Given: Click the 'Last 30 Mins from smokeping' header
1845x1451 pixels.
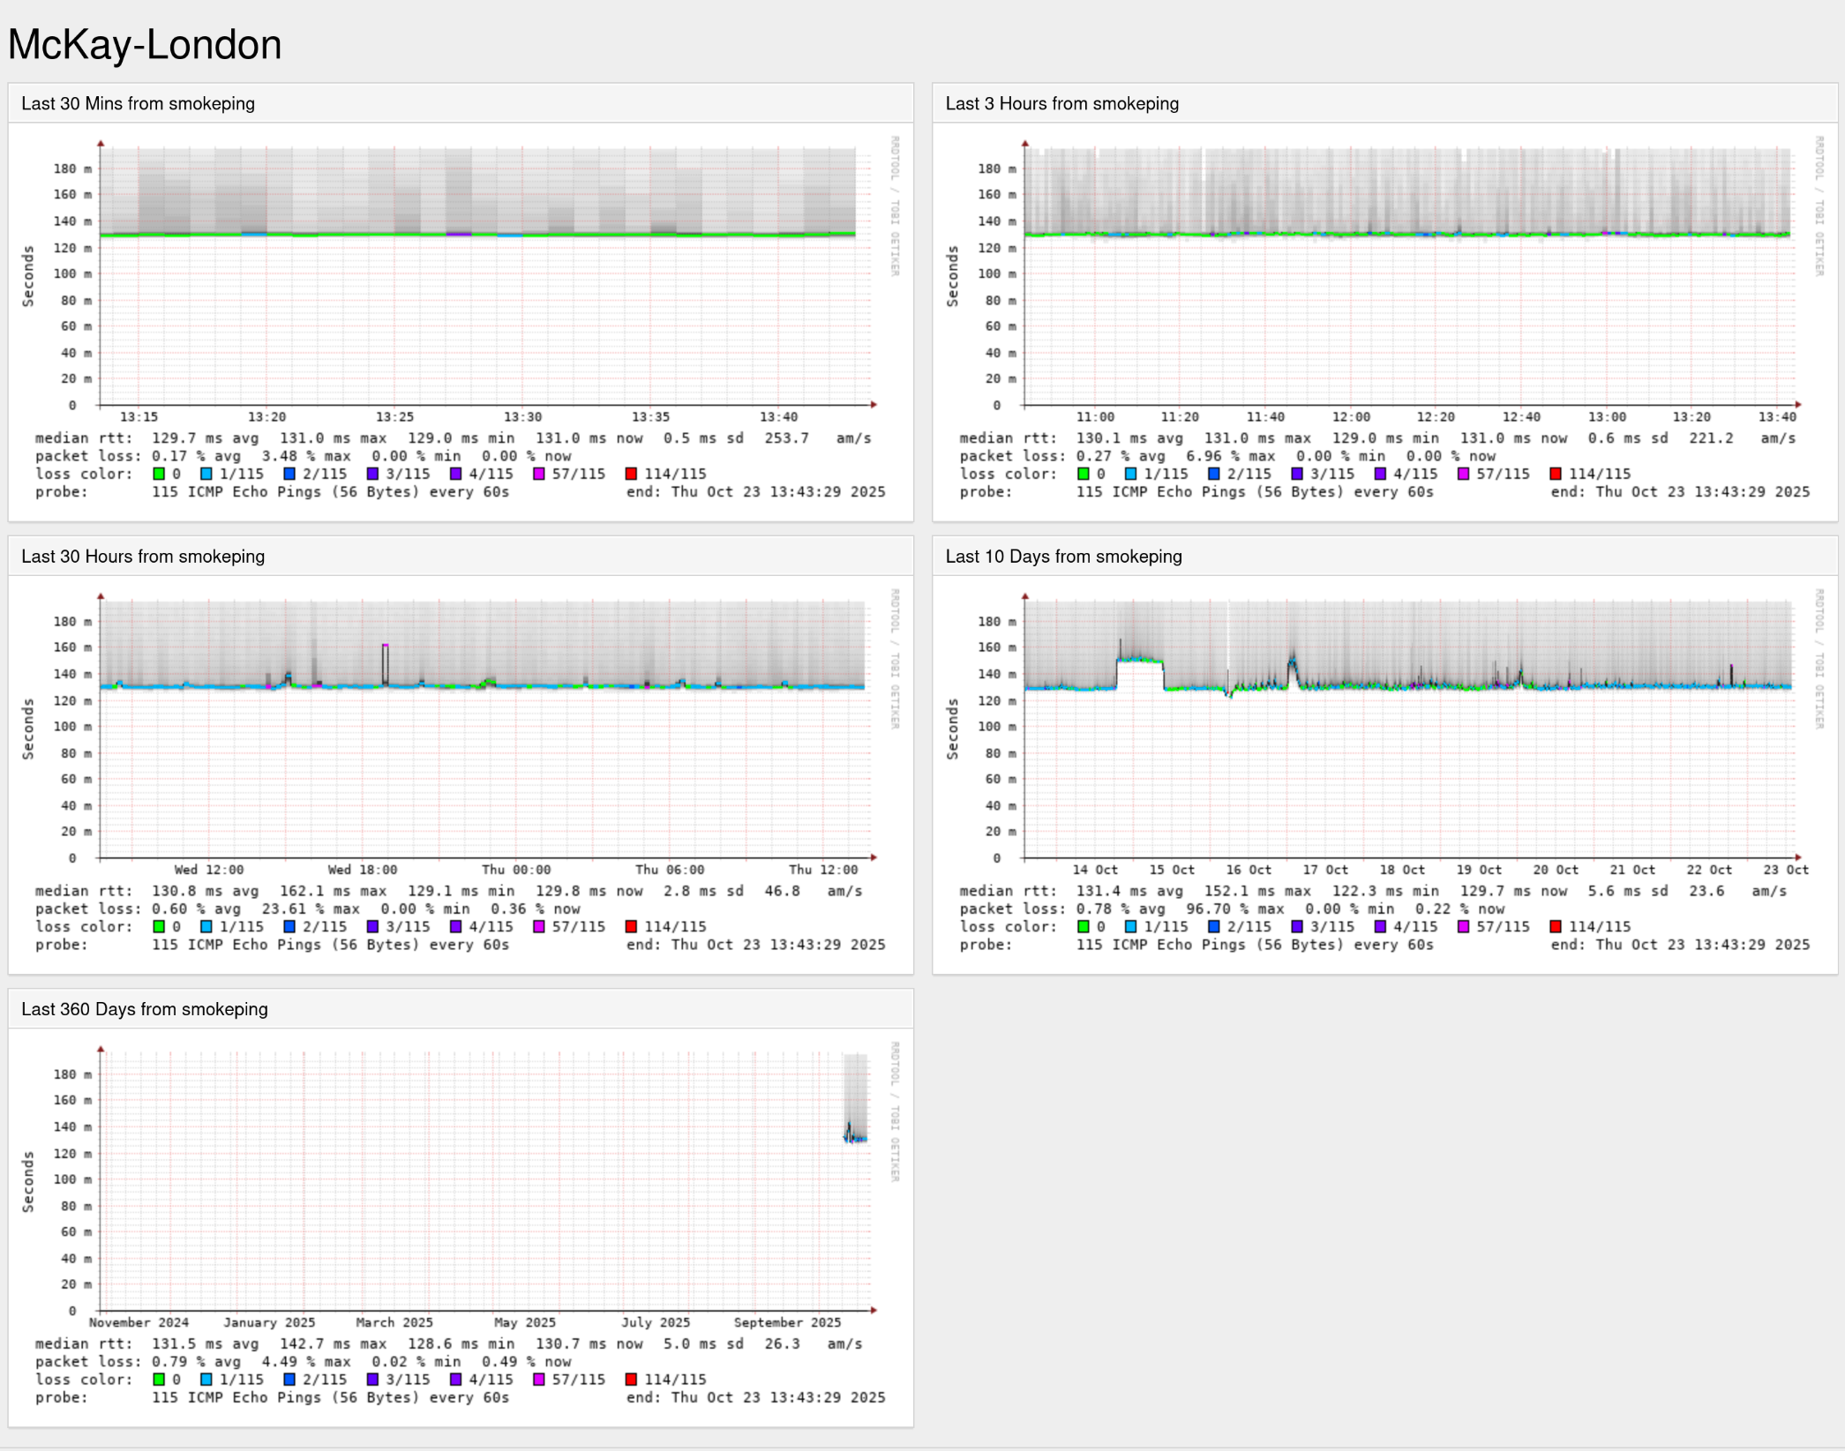Looking at the screenshot, I should point(138,104).
